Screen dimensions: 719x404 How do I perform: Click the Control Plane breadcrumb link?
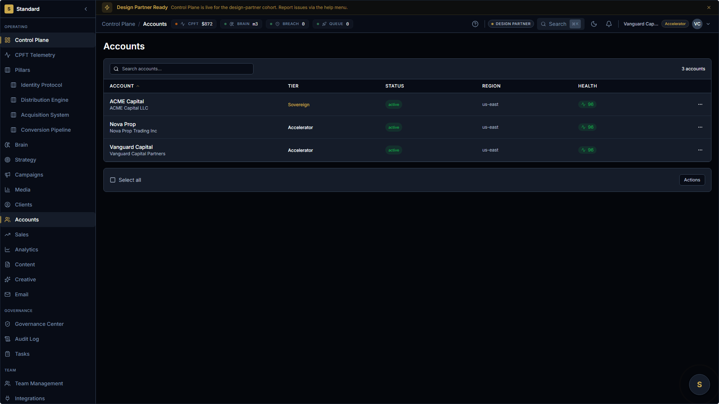point(118,24)
